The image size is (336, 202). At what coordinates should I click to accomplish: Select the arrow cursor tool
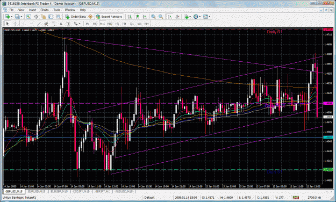pyautogui.click(x=8, y=24)
